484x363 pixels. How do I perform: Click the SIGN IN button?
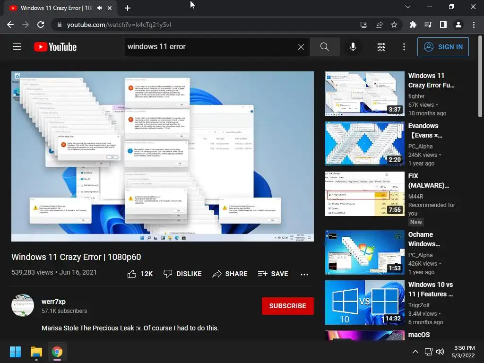coord(443,47)
